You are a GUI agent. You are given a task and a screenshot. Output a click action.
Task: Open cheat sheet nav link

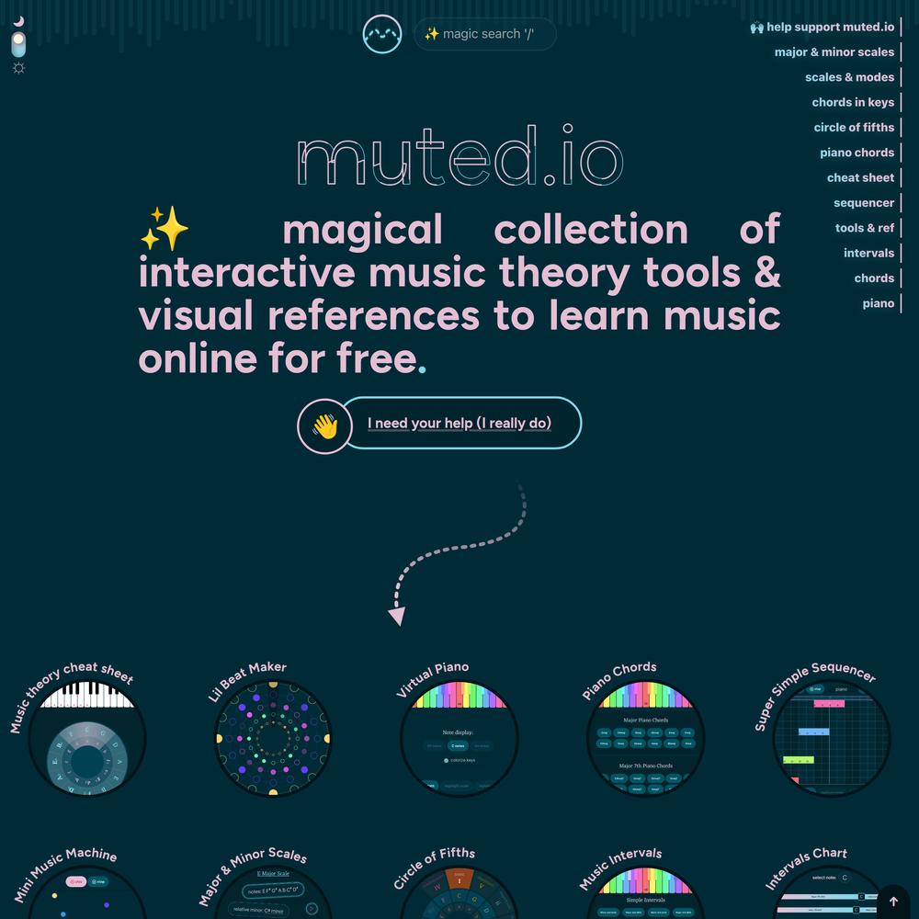pyautogui.click(x=860, y=178)
